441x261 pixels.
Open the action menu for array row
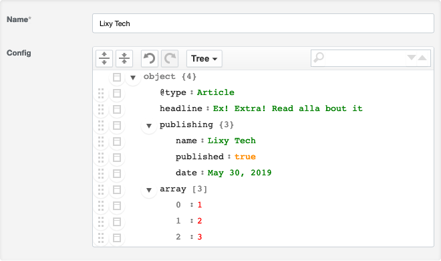[x=117, y=189]
